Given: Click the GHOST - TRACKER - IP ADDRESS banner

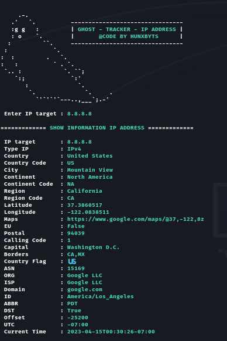Looking at the screenshot, I should pos(126,29).
